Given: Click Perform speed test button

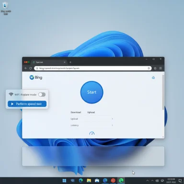Looking at the screenshot, I should (x=27, y=104).
